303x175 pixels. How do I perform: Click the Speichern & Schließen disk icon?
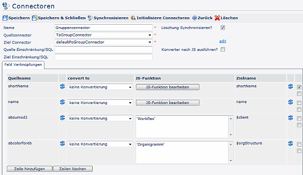point(35,18)
